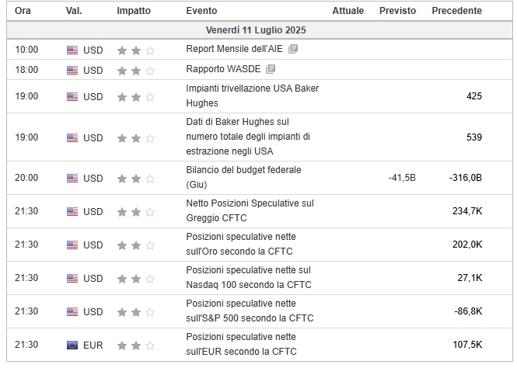The height and width of the screenshot is (368, 517).
Task: Click the US flag in the 20:00 row
Action: (72, 178)
